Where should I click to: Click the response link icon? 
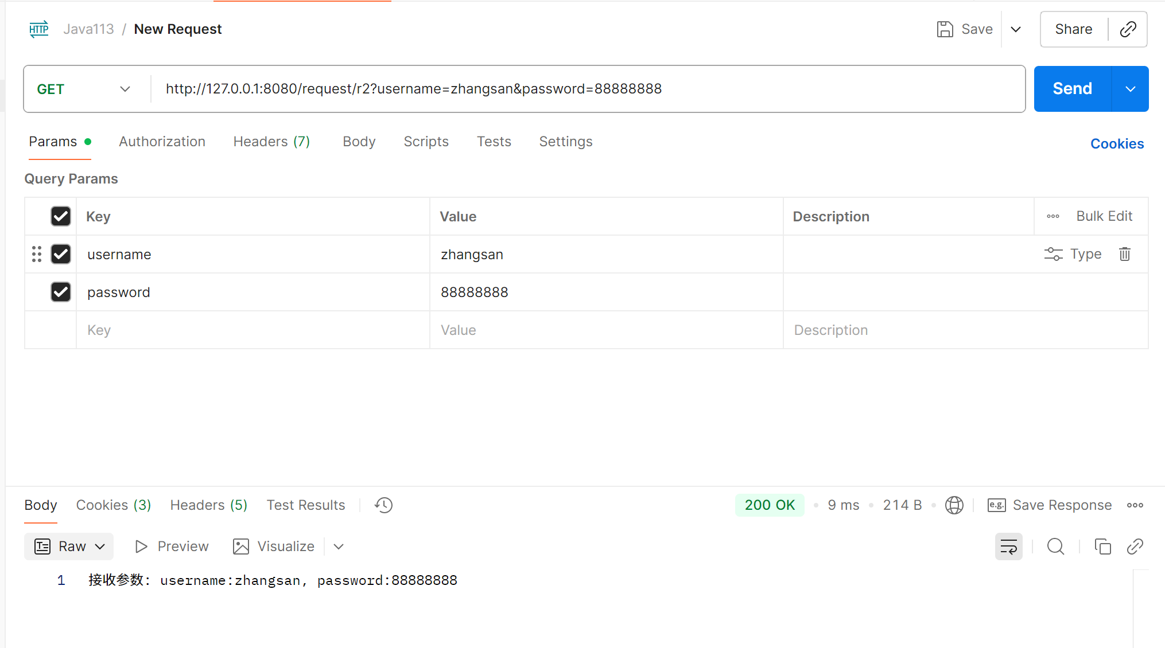(x=1135, y=546)
